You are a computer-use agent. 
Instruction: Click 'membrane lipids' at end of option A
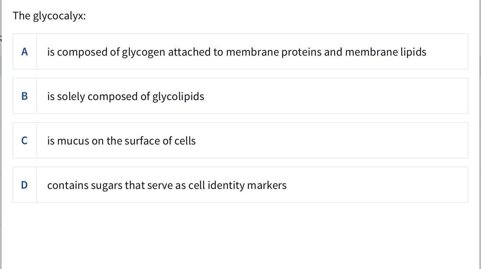coord(386,52)
